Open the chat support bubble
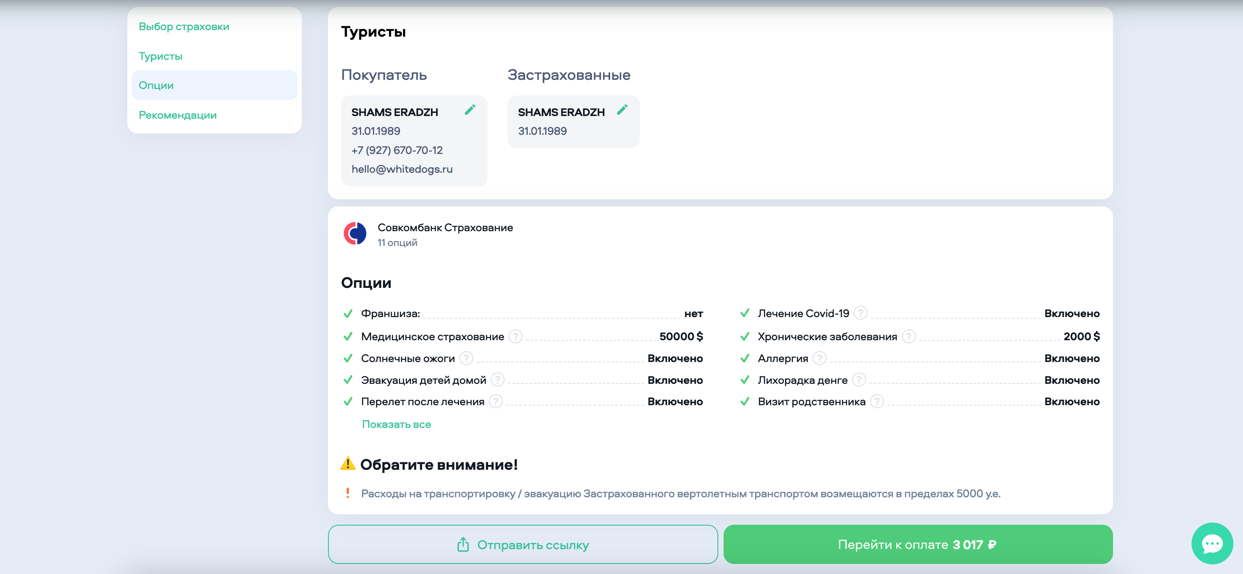1243x574 pixels. (x=1212, y=543)
